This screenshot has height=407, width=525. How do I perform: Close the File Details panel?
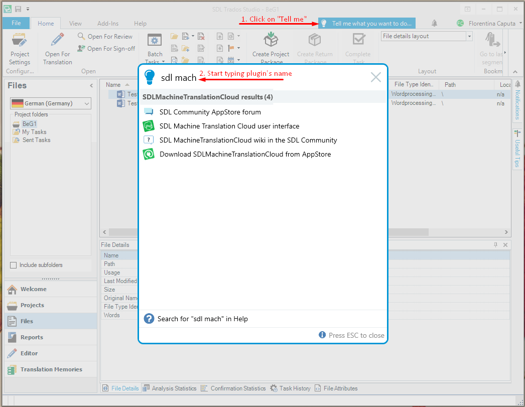[x=505, y=245]
